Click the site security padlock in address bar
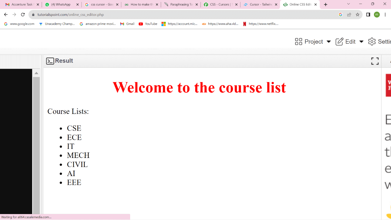The height and width of the screenshot is (220, 391). point(33,14)
